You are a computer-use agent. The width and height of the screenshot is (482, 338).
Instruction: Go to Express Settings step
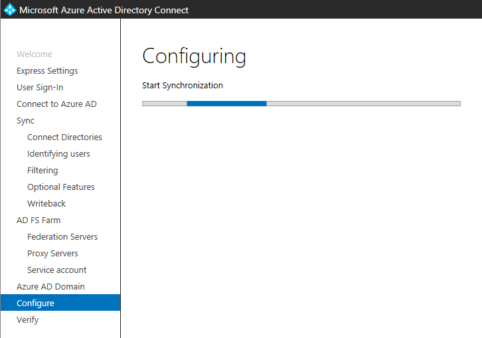47,71
